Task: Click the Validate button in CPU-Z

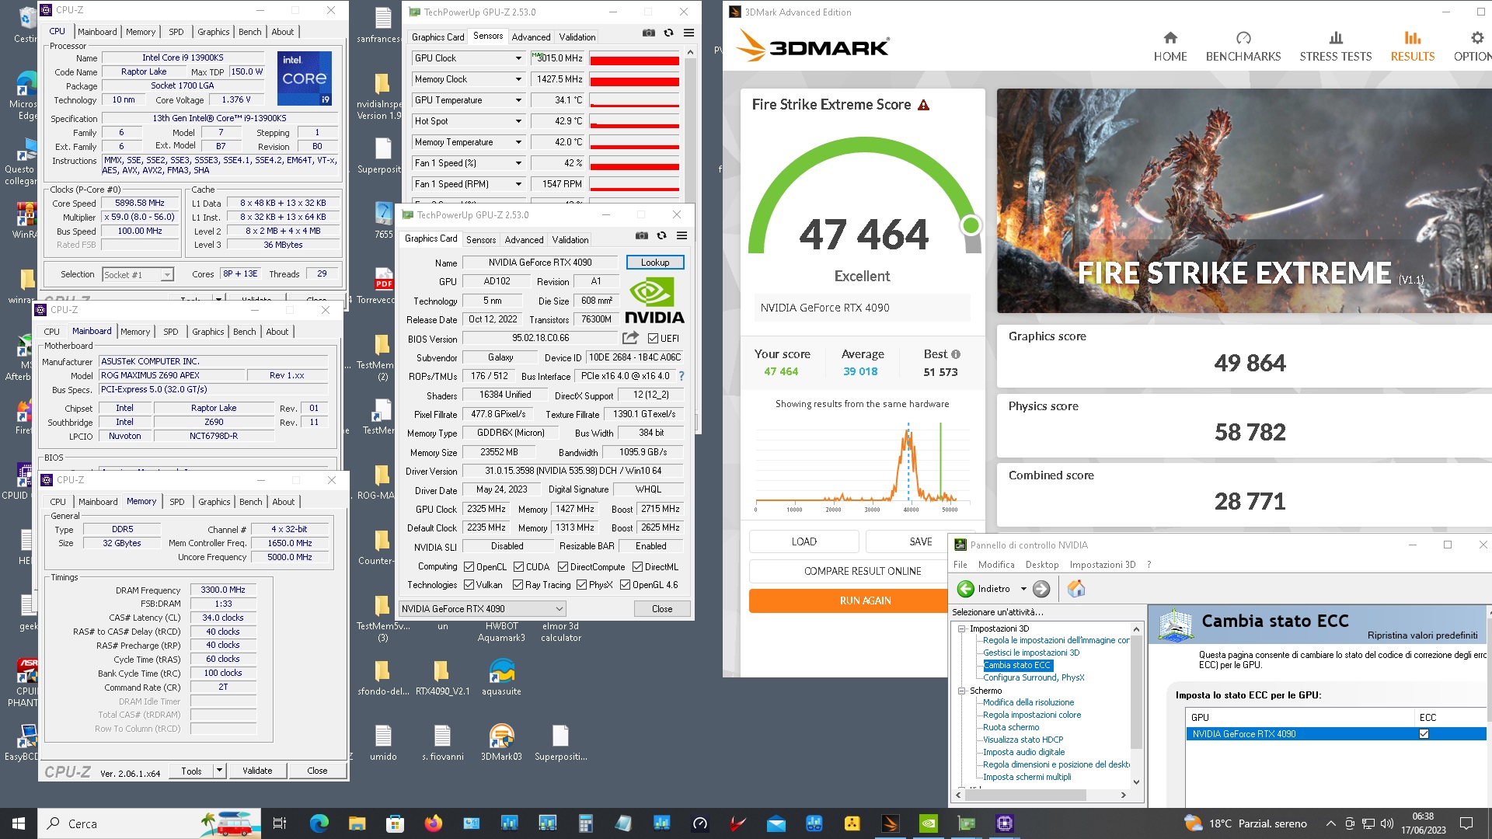Action: click(257, 771)
